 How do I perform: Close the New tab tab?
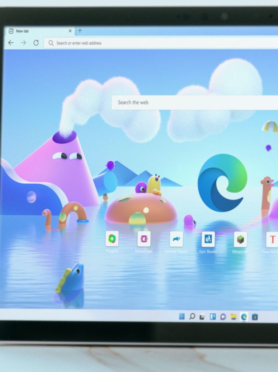click(x=70, y=31)
